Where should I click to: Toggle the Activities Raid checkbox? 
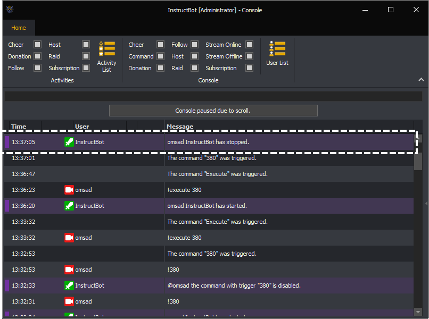point(86,56)
